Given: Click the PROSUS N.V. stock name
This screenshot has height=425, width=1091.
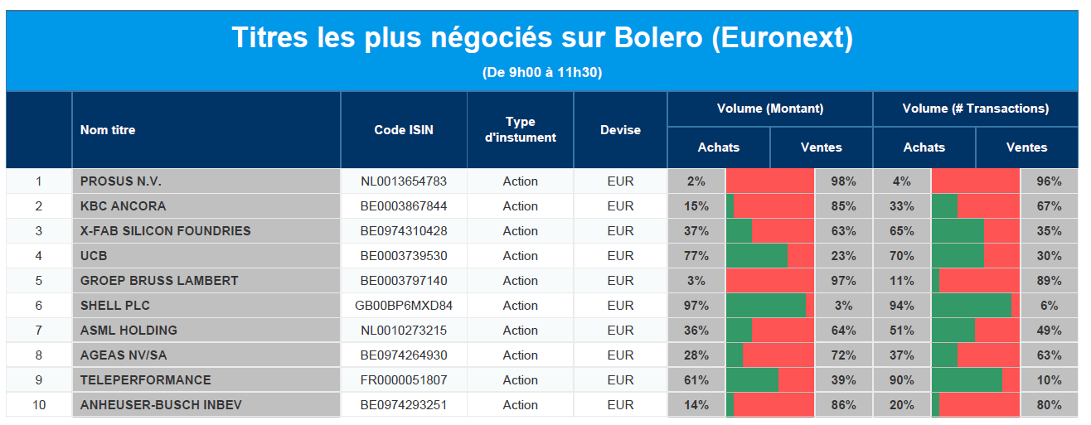Looking at the screenshot, I should [121, 181].
